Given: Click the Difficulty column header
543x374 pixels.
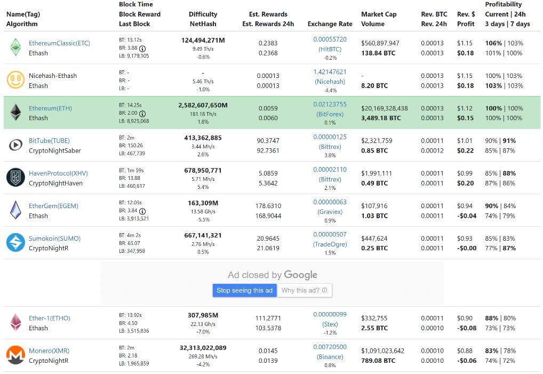Looking at the screenshot, I should pos(203,14).
